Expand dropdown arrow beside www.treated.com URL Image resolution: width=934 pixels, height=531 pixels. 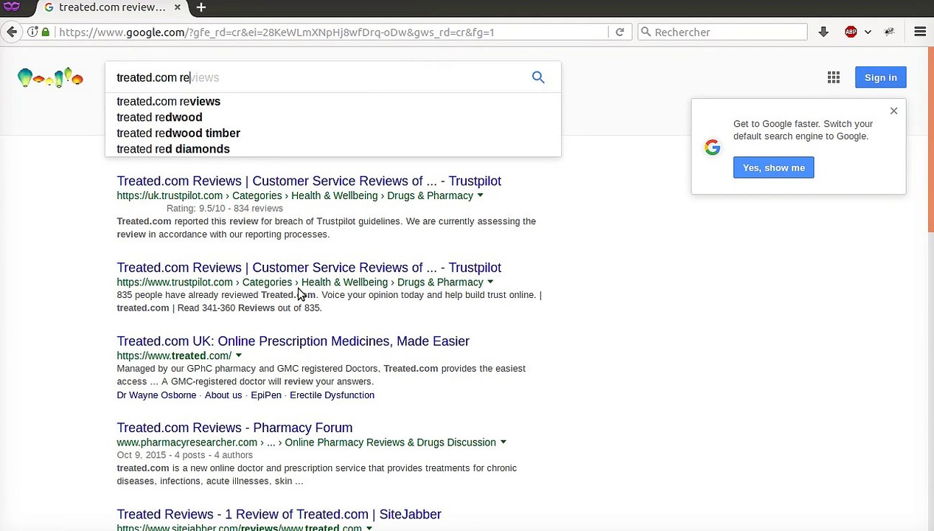click(238, 356)
